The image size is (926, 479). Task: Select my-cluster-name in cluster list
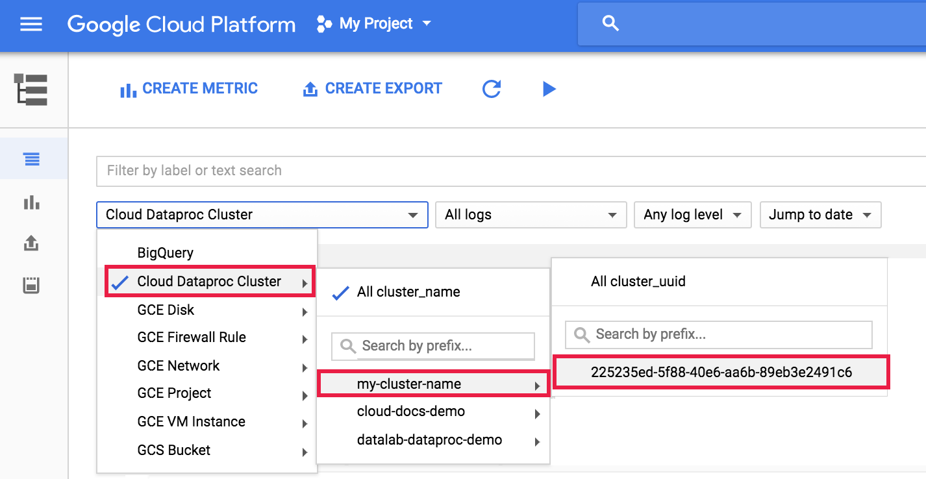coord(409,384)
